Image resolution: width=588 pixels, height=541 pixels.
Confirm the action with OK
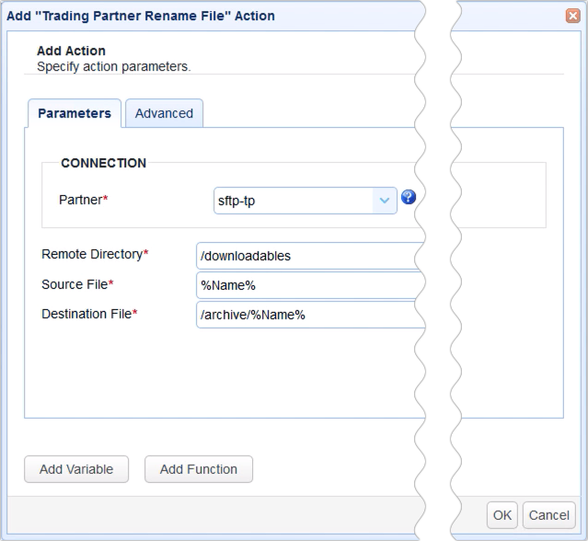click(502, 515)
